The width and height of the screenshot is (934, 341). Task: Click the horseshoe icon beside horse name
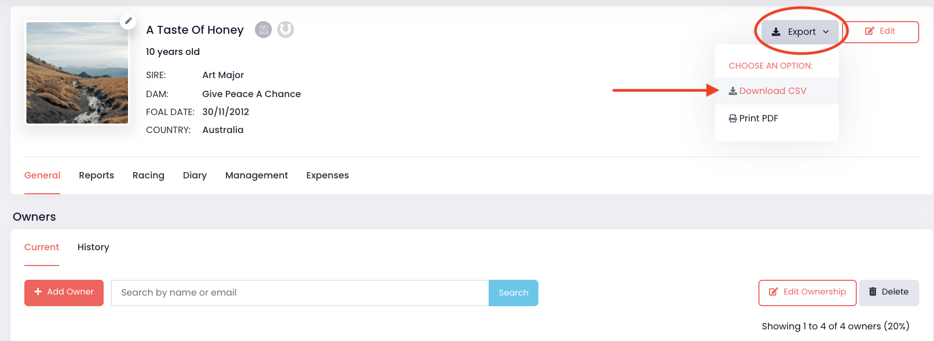coord(286,30)
